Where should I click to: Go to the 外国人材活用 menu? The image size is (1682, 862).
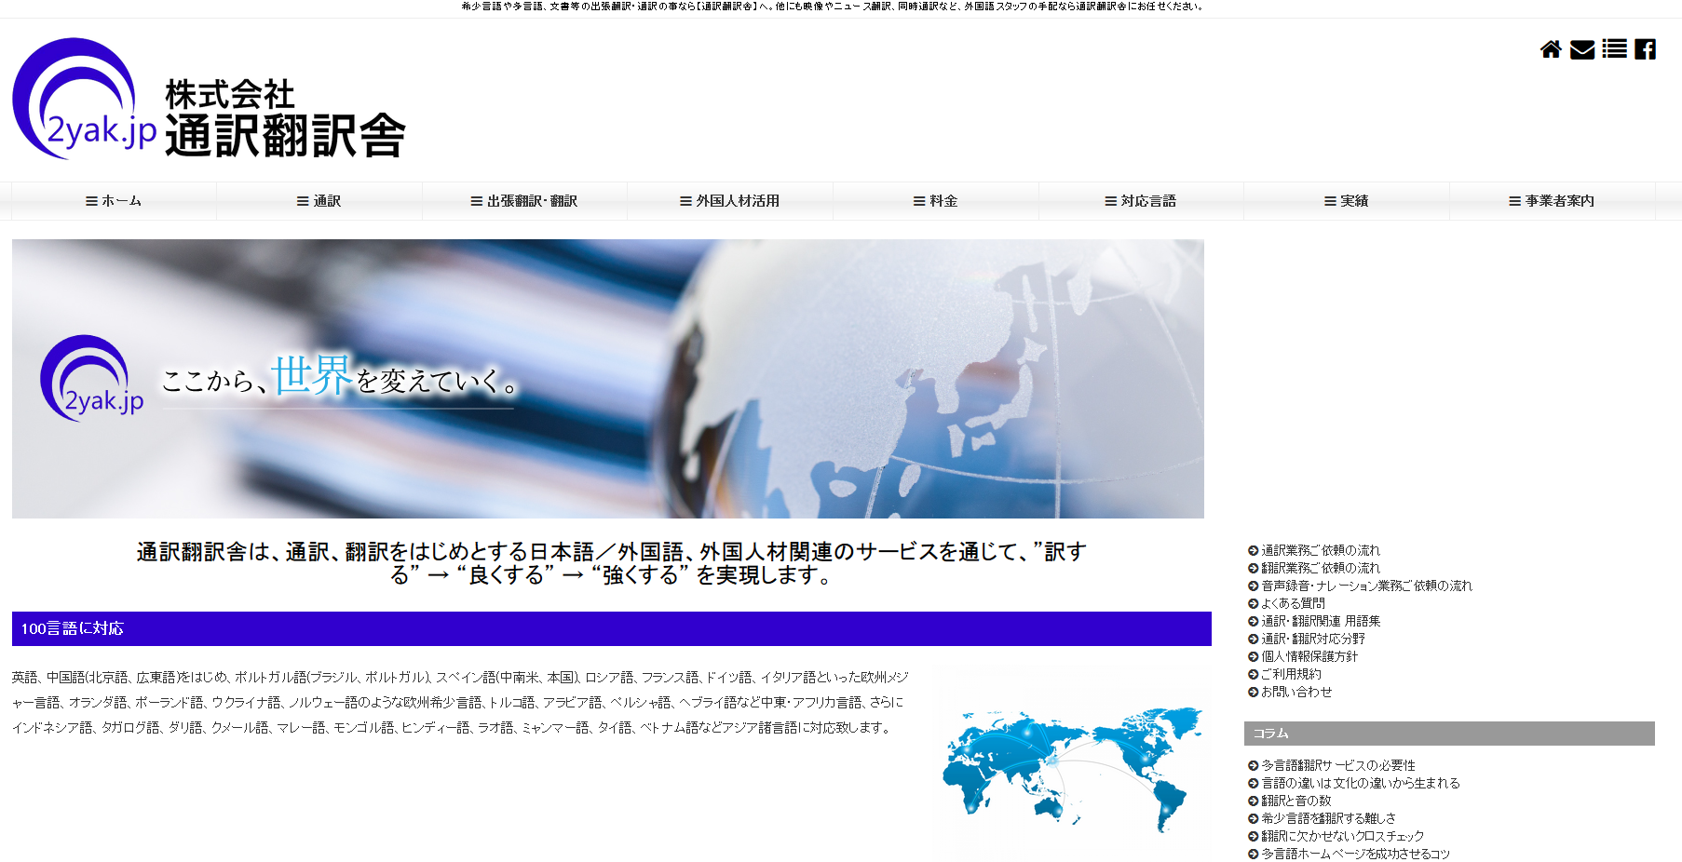pyautogui.click(x=730, y=201)
